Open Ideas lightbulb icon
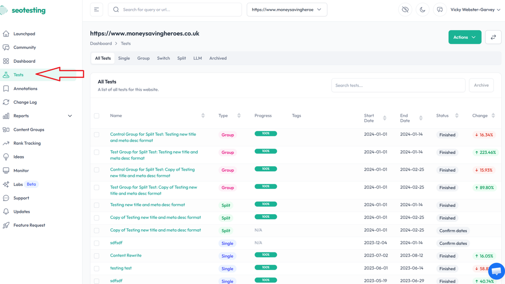The width and height of the screenshot is (505, 284). pos(6,157)
